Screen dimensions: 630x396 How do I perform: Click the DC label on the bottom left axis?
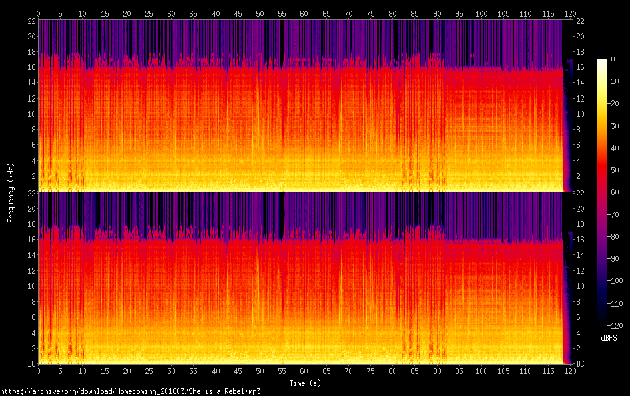(30, 364)
